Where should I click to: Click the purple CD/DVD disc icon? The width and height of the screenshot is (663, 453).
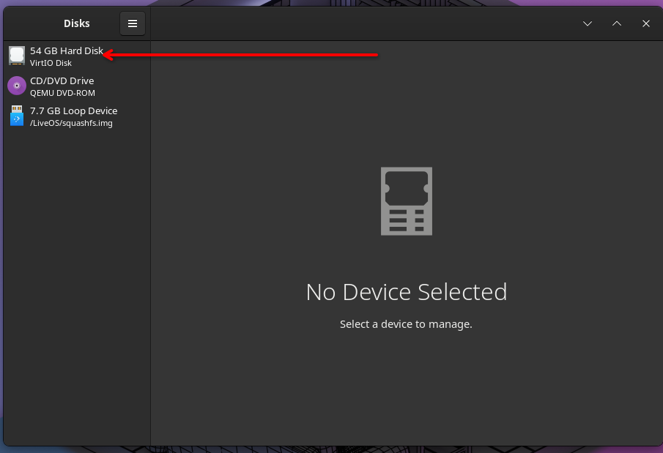tap(17, 86)
